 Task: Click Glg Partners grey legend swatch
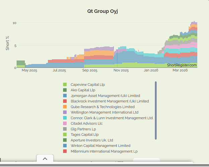pyautogui.click(x=65, y=129)
